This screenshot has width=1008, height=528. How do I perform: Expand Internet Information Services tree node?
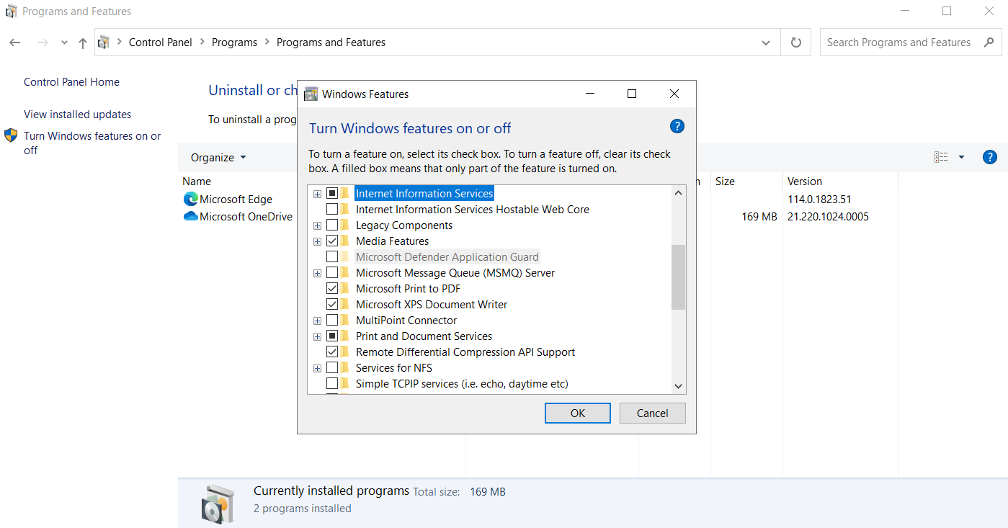(317, 194)
